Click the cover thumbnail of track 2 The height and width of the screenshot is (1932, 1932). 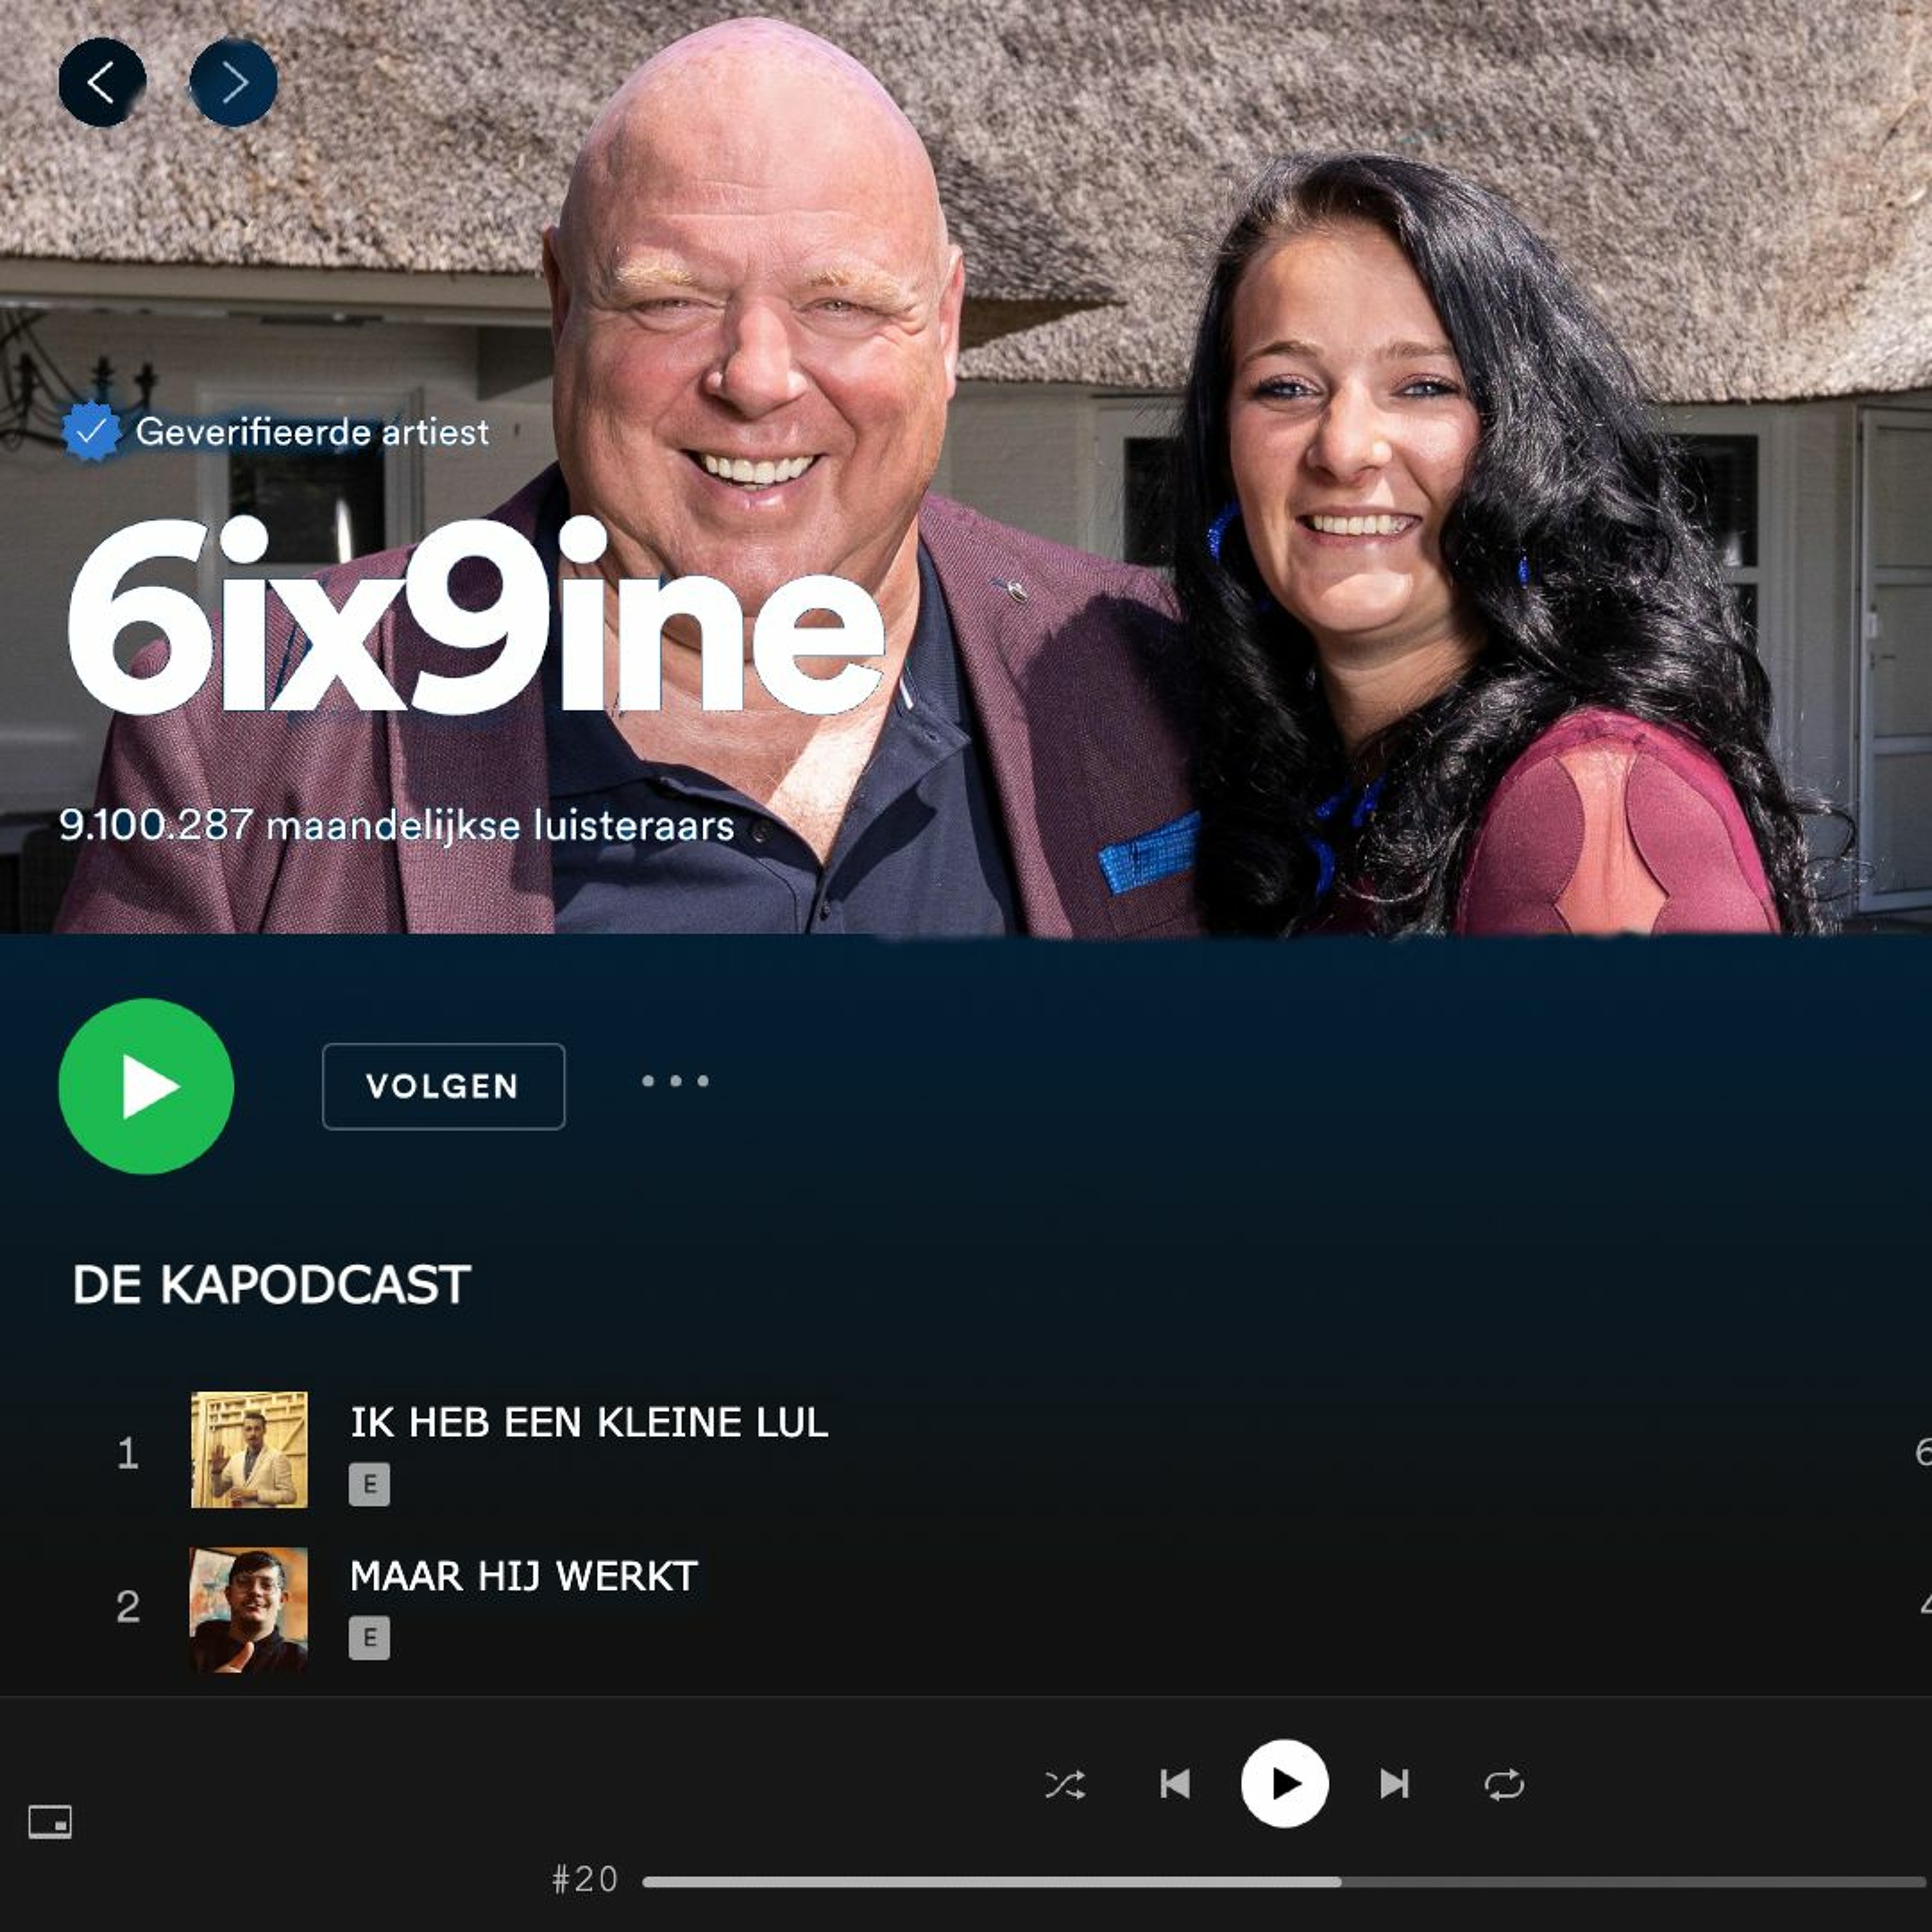coord(249,1610)
